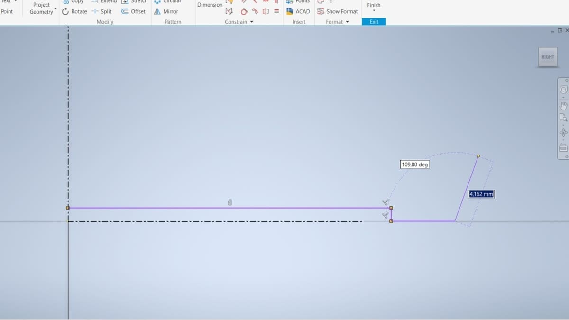The height and width of the screenshot is (320, 569).
Task: Choose the Copy tool in Modify
Action: coord(73,1)
